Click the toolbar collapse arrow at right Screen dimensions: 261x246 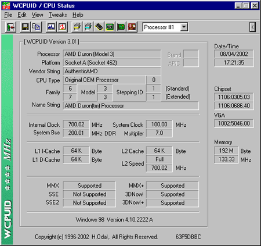point(252,27)
